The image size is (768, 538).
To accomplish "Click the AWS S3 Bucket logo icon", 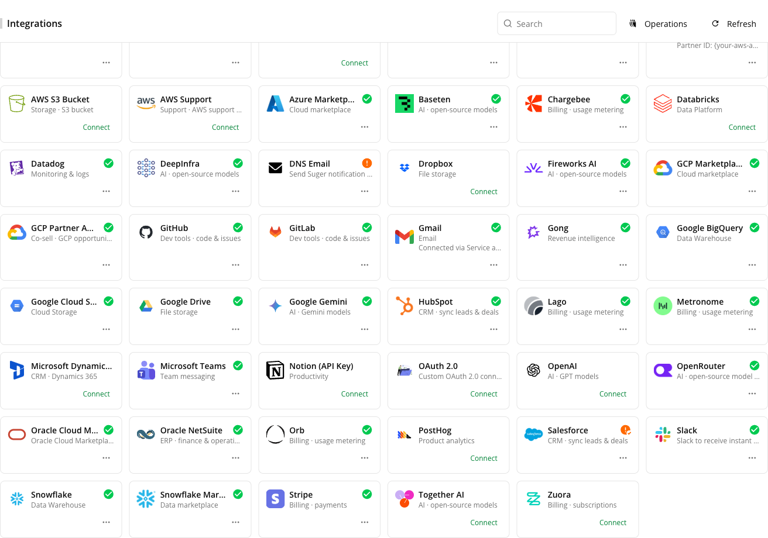I will [17, 104].
